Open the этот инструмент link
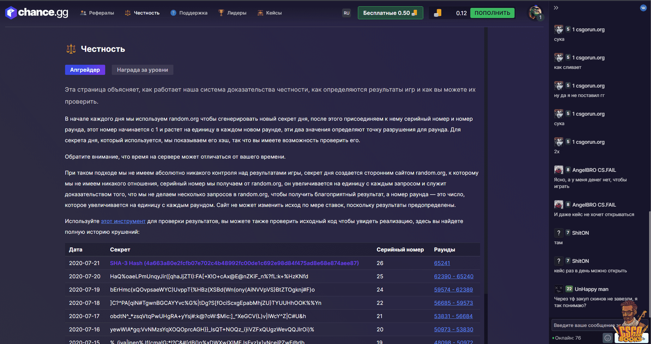This screenshot has height=344, width=651. point(123,221)
